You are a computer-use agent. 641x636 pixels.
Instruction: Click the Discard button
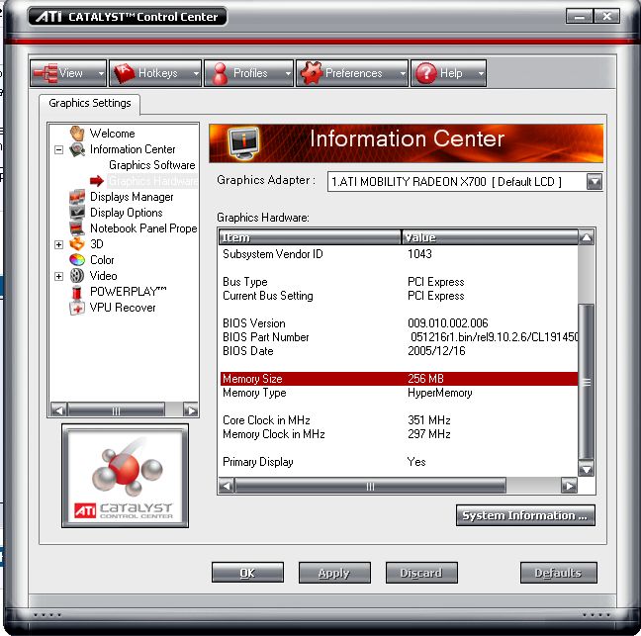tap(421, 573)
